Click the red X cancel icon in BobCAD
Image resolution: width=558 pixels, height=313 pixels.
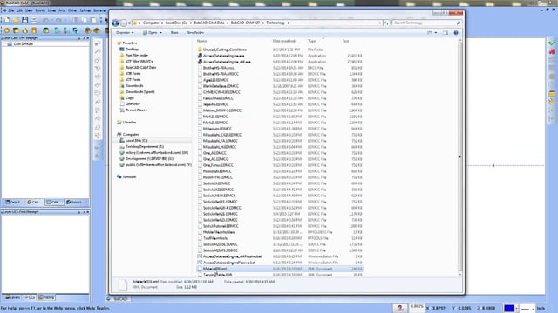point(552,51)
